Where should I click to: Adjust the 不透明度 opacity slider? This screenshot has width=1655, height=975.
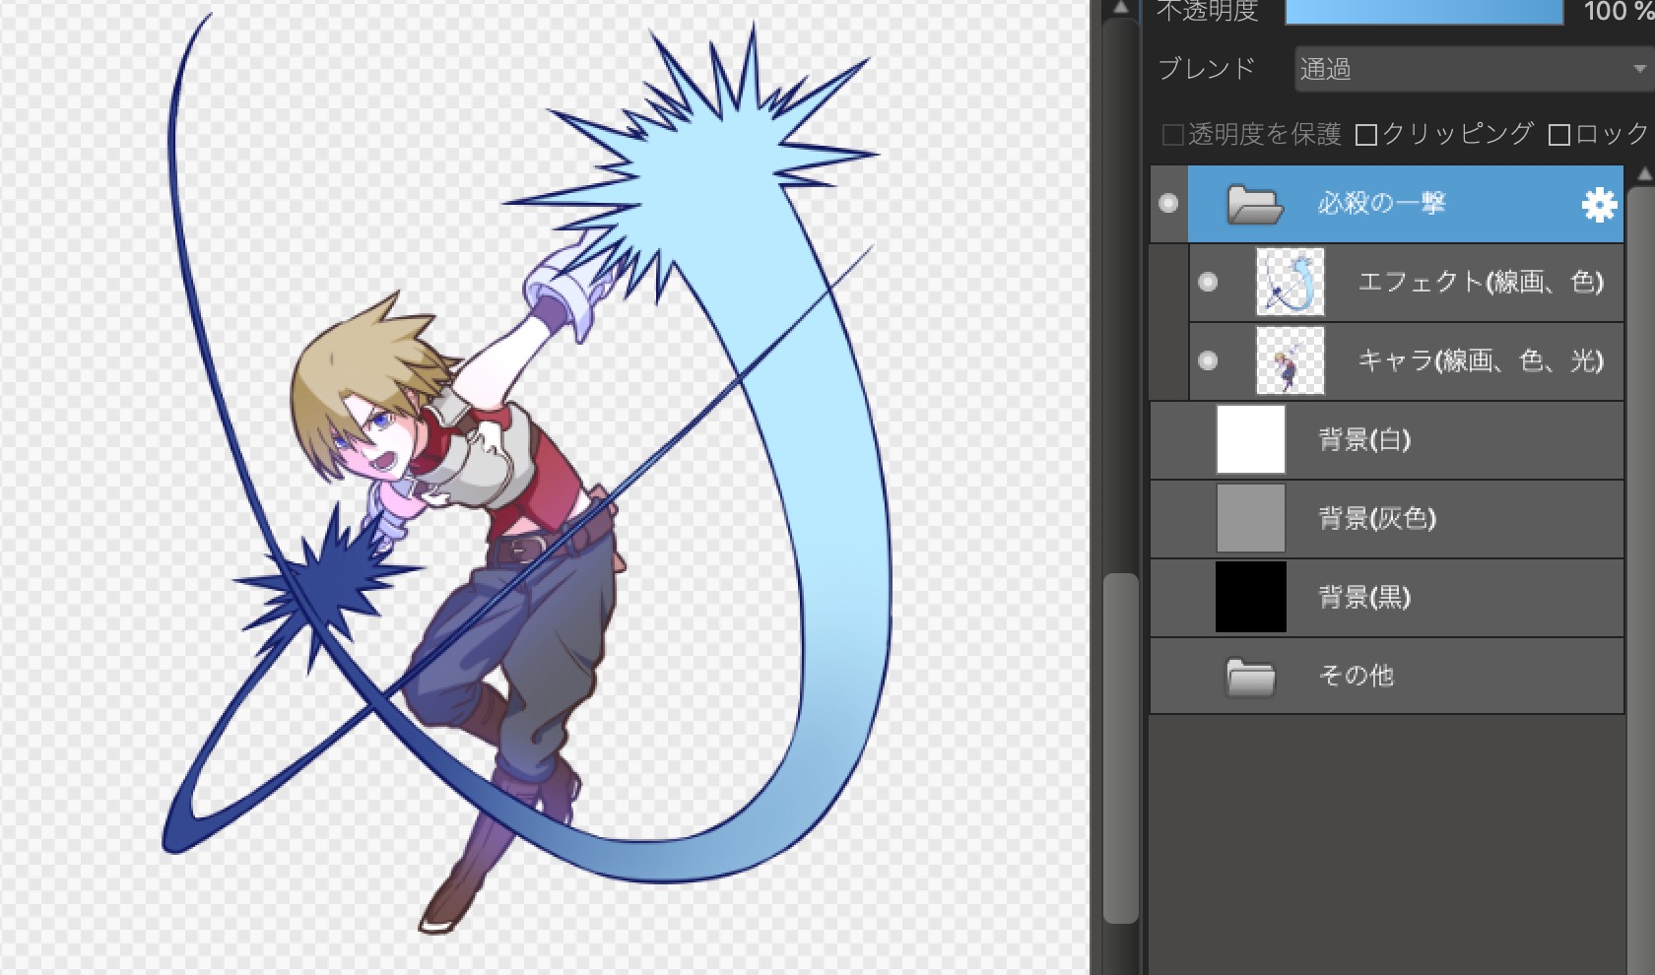pyautogui.click(x=1424, y=12)
